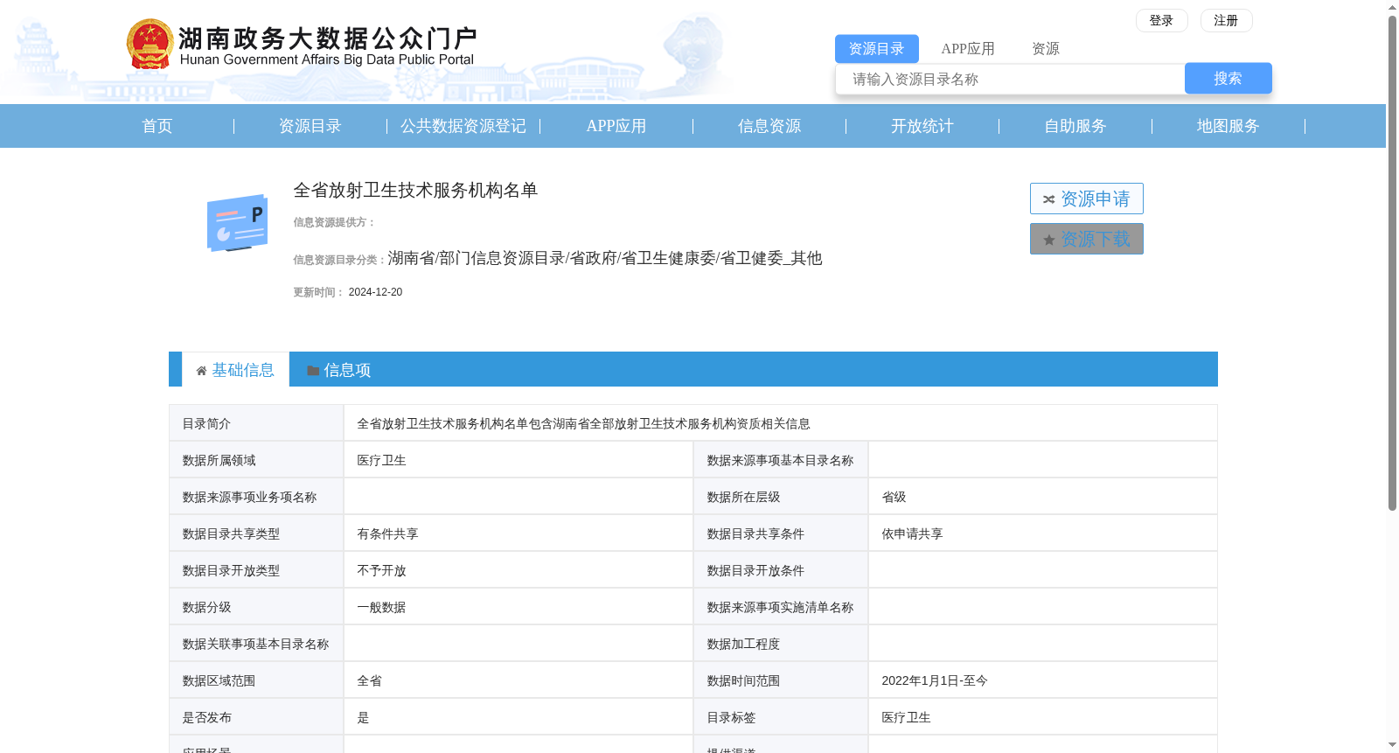Open 公共数据资源登记 navigation item
This screenshot has height=753, width=1399.
(463, 126)
